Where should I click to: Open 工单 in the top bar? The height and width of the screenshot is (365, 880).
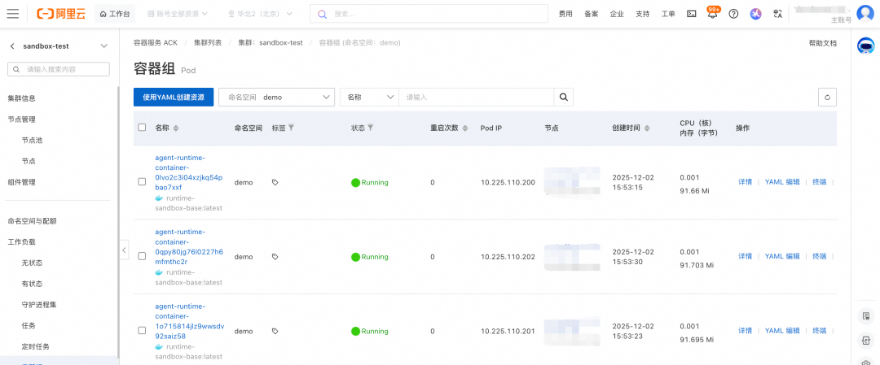668,14
